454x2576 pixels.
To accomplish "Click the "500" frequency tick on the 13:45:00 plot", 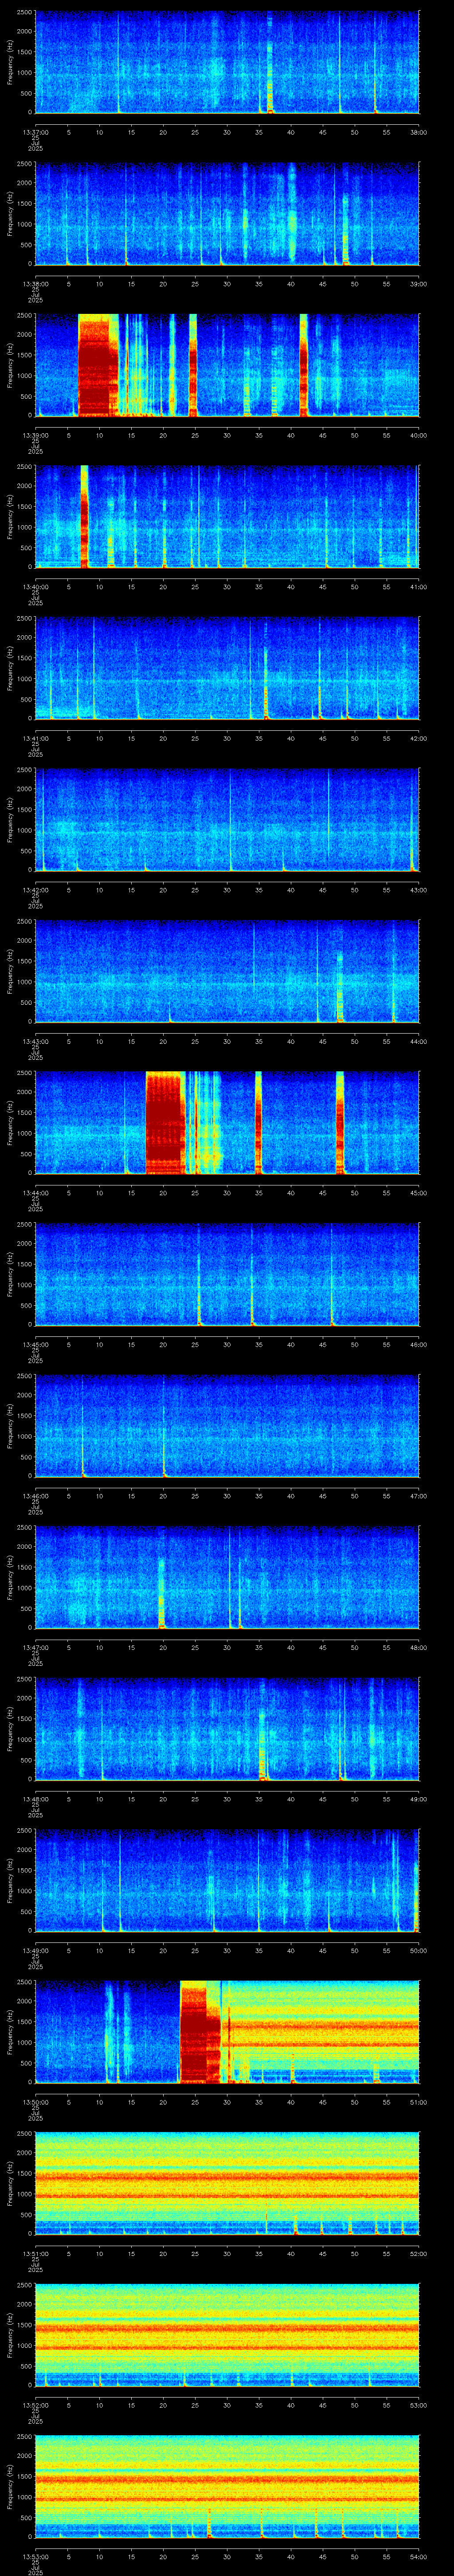I will [26, 1306].
